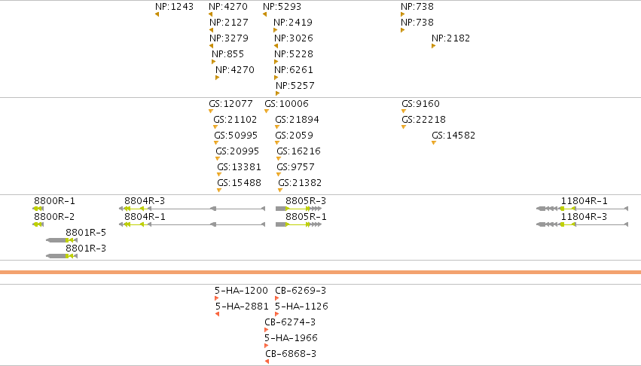Click the NP:5257 arrow marker
641x366 pixels.
(x=278, y=93)
